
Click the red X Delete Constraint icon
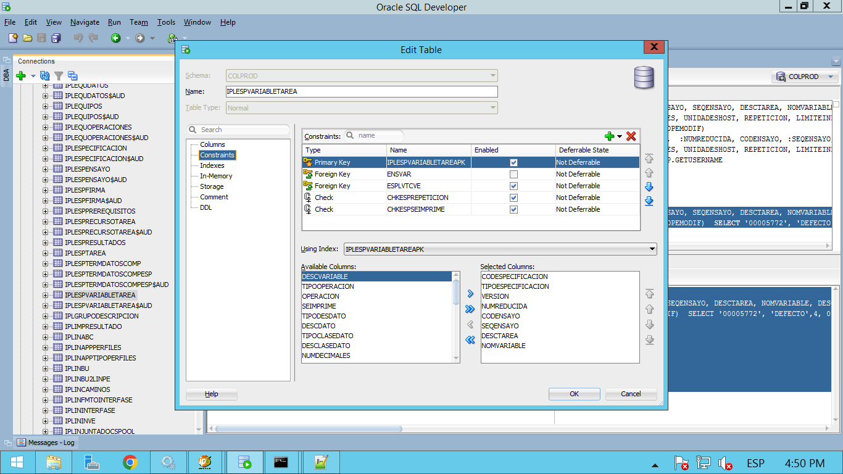[631, 136]
